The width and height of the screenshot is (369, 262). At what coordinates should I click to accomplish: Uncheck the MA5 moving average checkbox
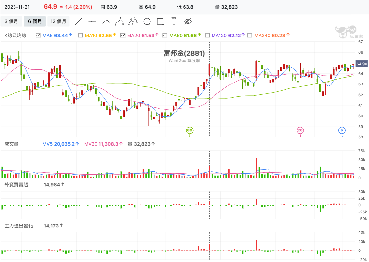coord(38,35)
